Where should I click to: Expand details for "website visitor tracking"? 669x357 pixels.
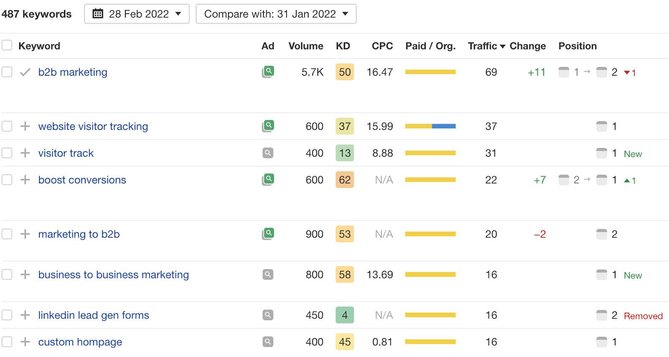coord(25,126)
